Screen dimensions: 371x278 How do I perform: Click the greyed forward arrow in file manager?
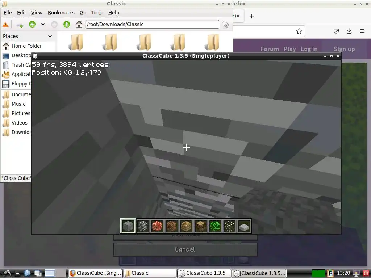[x=54, y=24]
